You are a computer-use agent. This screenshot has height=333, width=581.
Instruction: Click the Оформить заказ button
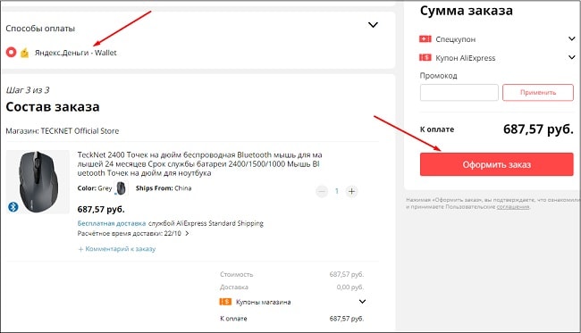[496, 164]
